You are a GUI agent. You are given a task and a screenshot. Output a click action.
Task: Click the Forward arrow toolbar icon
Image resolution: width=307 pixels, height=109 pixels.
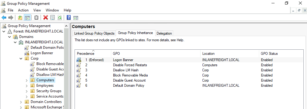[11, 18]
